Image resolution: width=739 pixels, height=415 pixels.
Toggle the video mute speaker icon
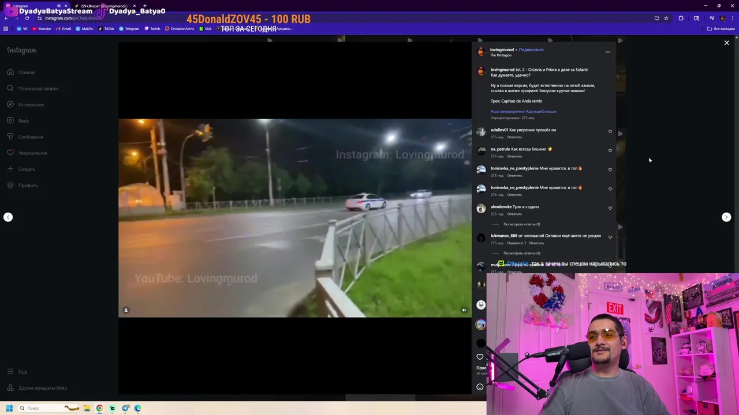464,310
